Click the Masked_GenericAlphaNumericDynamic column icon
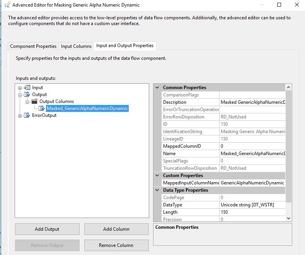The width and height of the screenshot is (305, 255). 42,108
